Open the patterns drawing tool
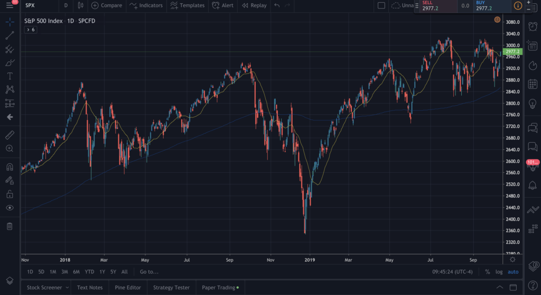 pyautogui.click(x=10, y=89)
